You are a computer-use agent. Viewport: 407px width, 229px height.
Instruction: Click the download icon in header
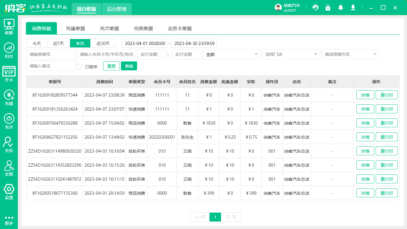pos(353,7)
